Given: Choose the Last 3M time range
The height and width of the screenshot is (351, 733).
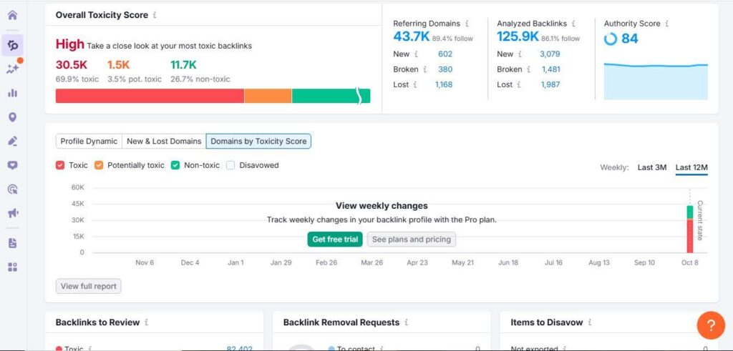Looking at the screenshot, I should click(x=651, y=167).
